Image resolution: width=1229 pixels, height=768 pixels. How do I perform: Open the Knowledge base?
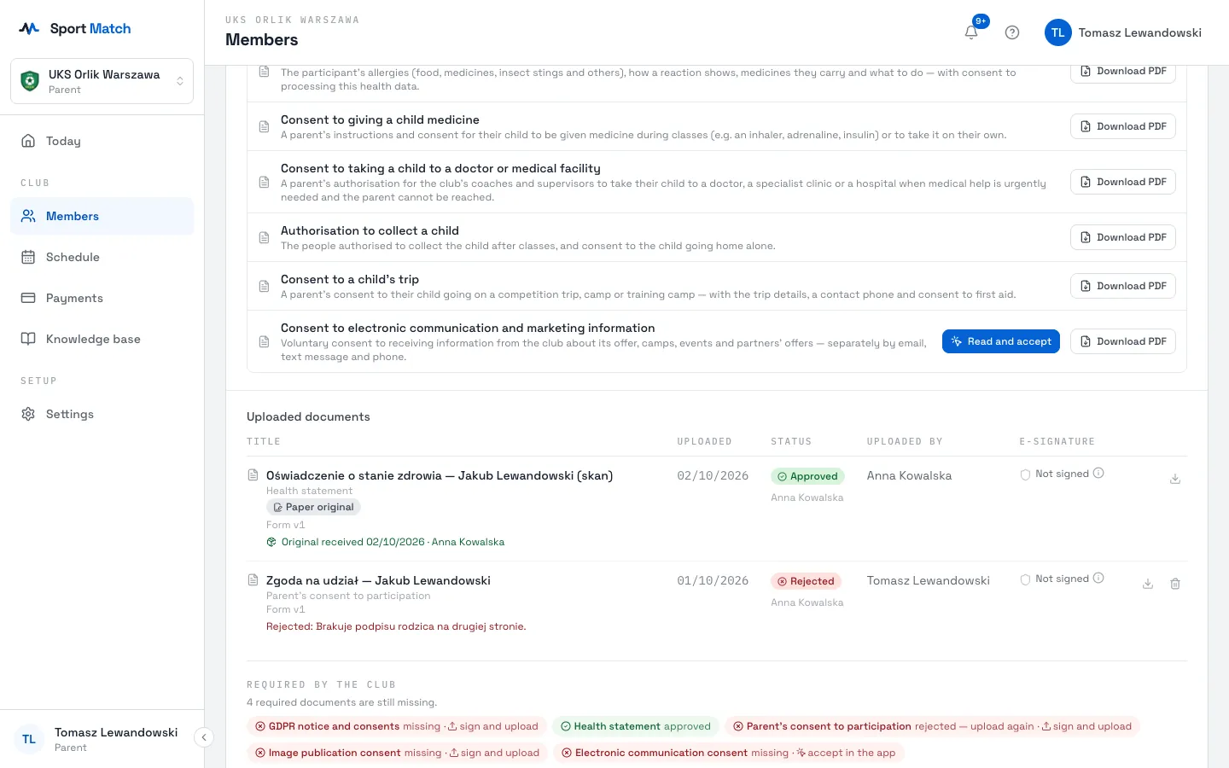click(x=102, y=339)
